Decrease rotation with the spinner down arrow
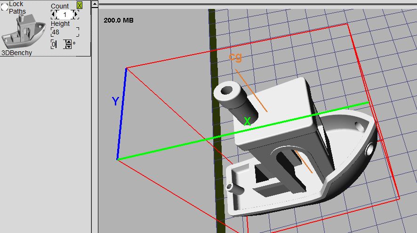 [x=69, y=46]
